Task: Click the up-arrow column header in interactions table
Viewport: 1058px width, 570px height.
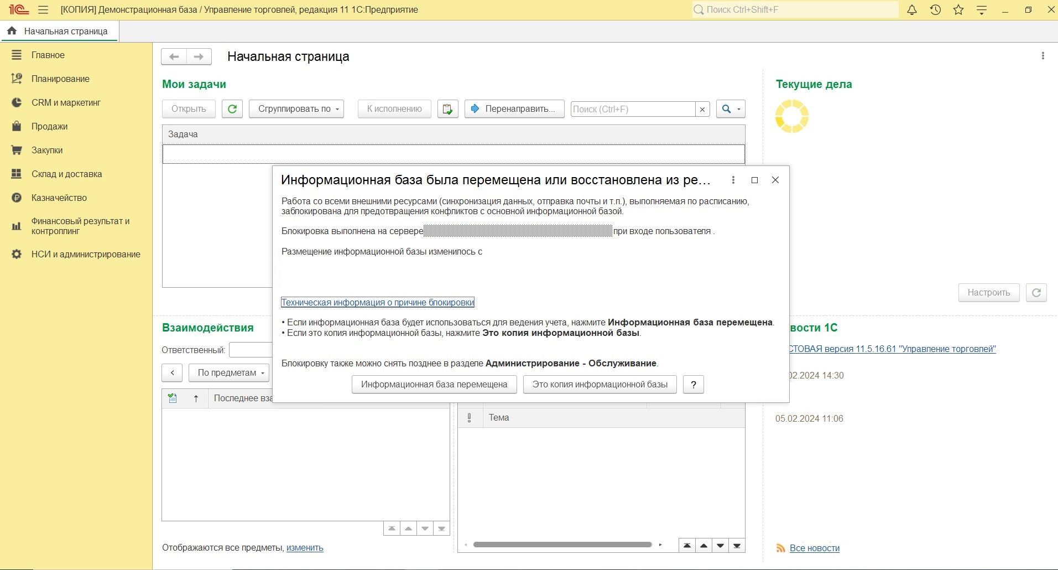Action: pyautogui.click(x=196, y=398)
